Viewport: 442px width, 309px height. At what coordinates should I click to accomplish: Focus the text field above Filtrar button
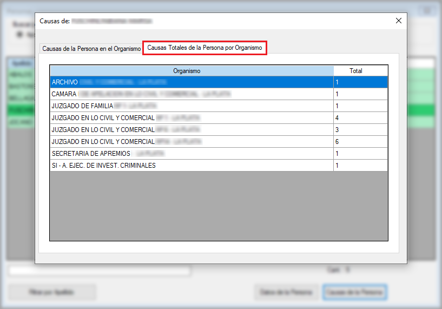(x=100, y=271)
